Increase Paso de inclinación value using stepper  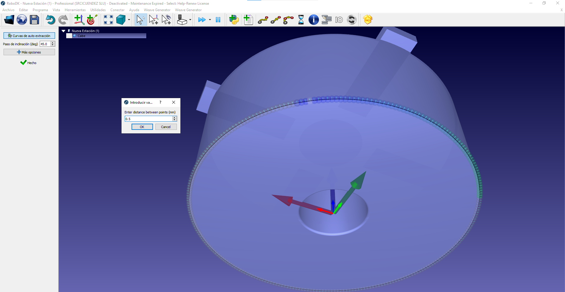[53, 43]
